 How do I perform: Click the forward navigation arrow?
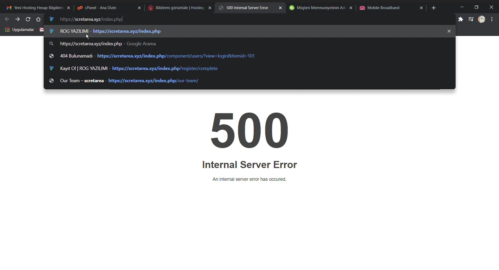17,19
